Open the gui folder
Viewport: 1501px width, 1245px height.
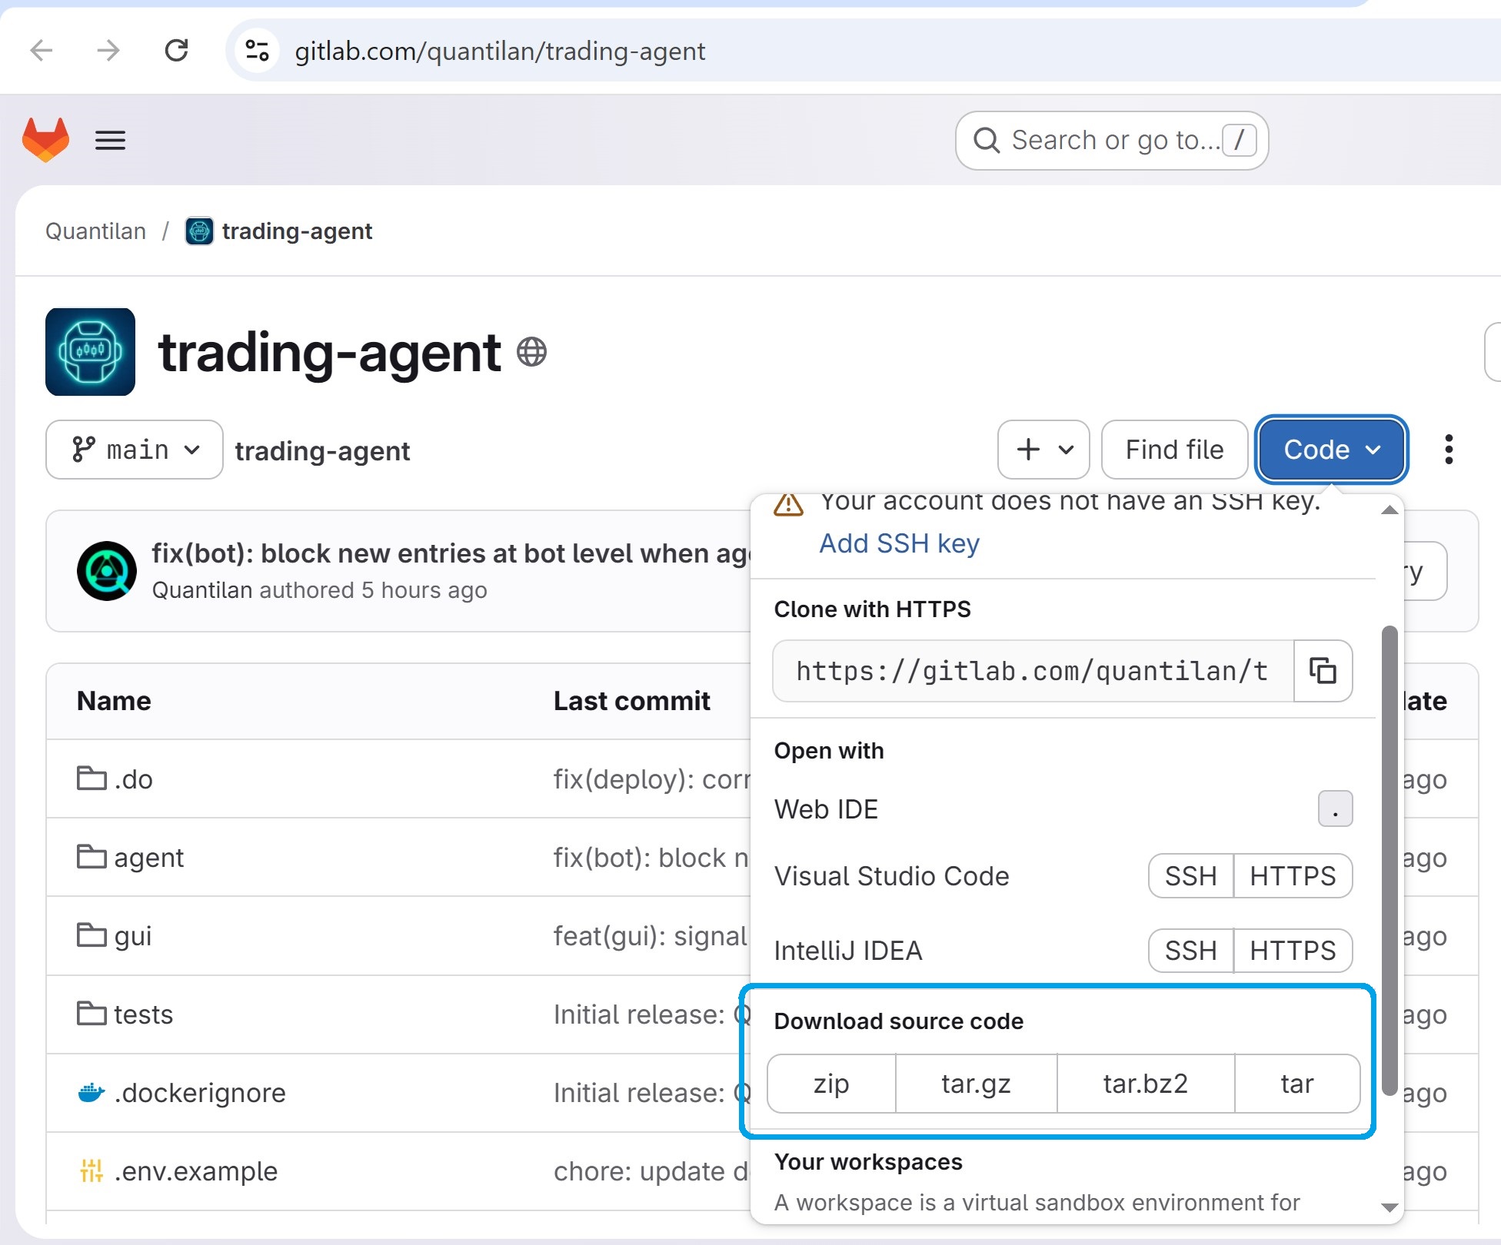coord(133,936)
